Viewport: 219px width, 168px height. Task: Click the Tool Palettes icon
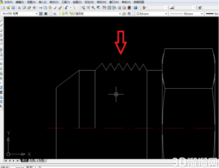pos(114,8)
